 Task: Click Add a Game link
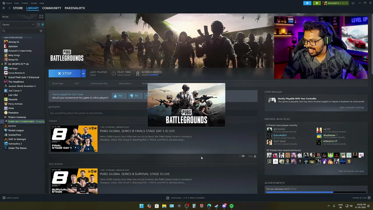(13, 198)
